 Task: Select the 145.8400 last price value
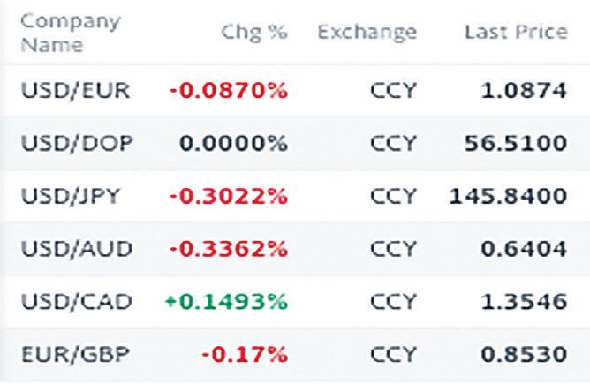(508, 196)
